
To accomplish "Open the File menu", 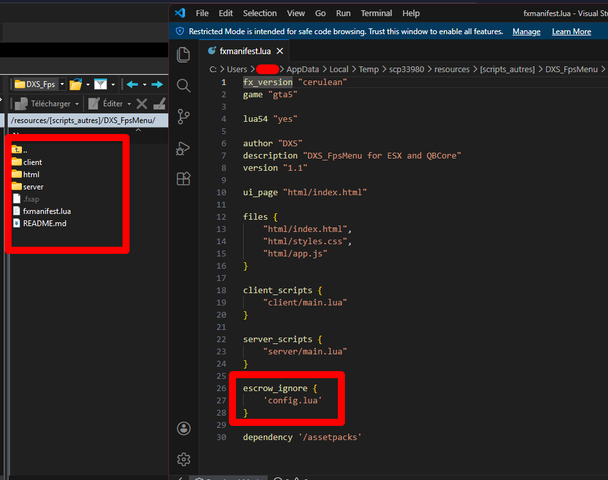I will click(202, 14).
